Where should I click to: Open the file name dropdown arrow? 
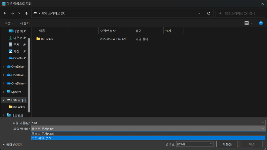coord(263,123)
